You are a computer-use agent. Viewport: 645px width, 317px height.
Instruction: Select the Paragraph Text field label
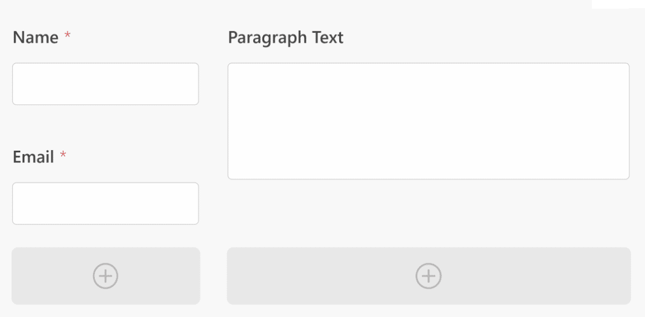[286, 38]
